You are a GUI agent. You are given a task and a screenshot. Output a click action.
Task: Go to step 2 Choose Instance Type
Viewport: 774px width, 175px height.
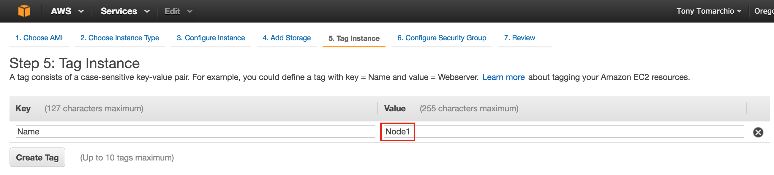click(x=120, y=38)
